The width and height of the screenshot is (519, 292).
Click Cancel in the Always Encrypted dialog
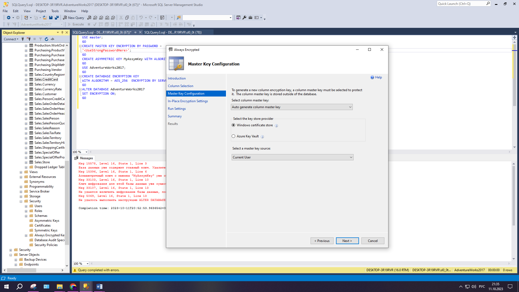[x=373, y=241]
